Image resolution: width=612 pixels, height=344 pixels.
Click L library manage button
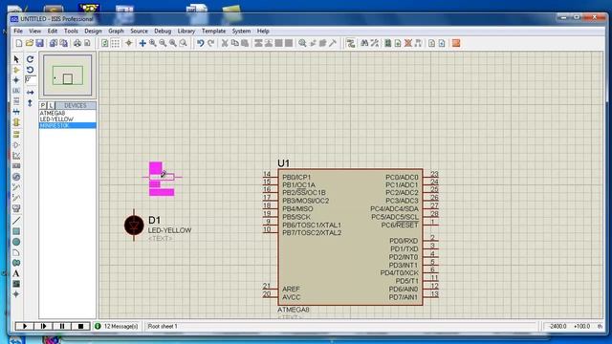(x=51, y=105)
